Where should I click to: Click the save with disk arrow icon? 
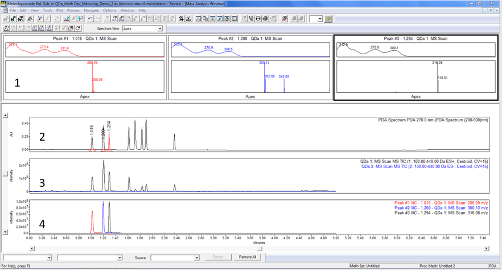coord(20,19)
